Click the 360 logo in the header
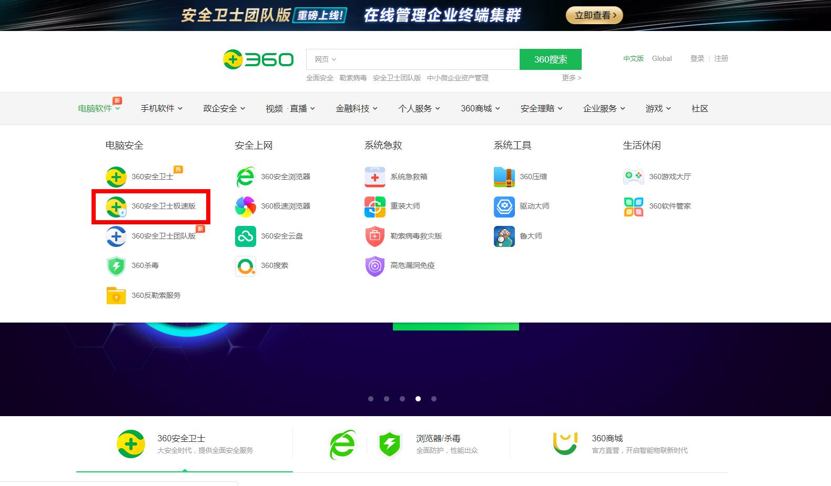831x486 pixels. 258,59
